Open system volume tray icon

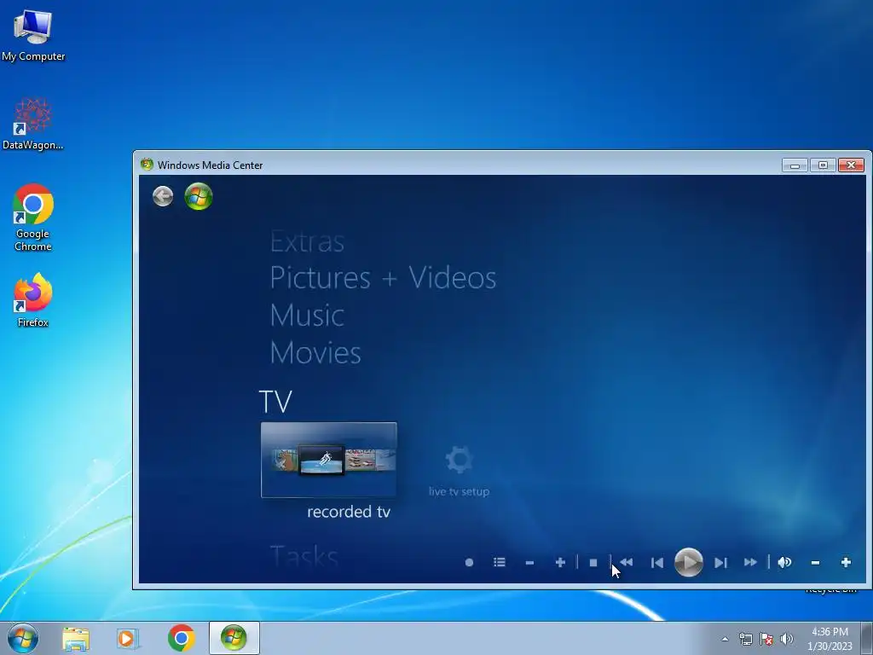click(x=787, y=639)
